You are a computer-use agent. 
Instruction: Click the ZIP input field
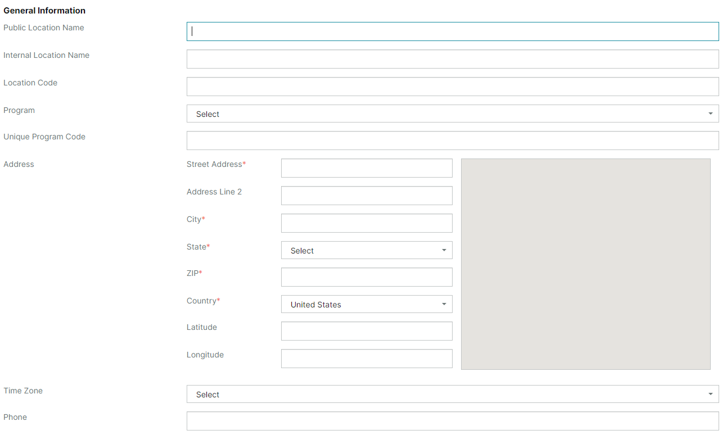point(367,277)
